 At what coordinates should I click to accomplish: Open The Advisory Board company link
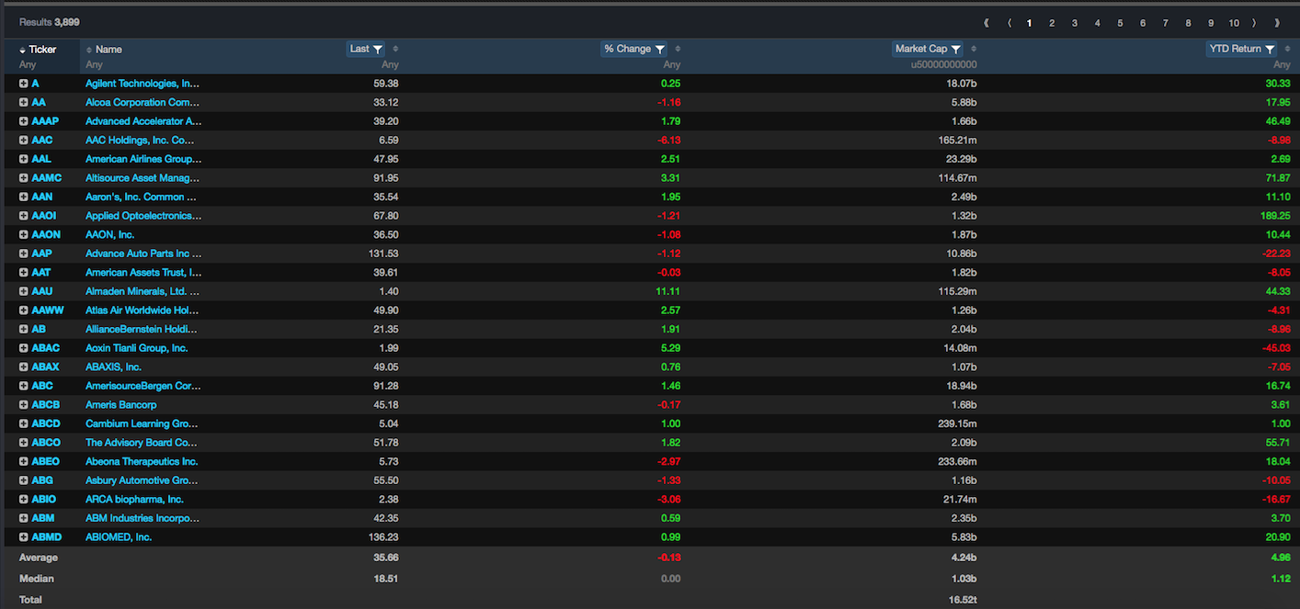point(142,443)
